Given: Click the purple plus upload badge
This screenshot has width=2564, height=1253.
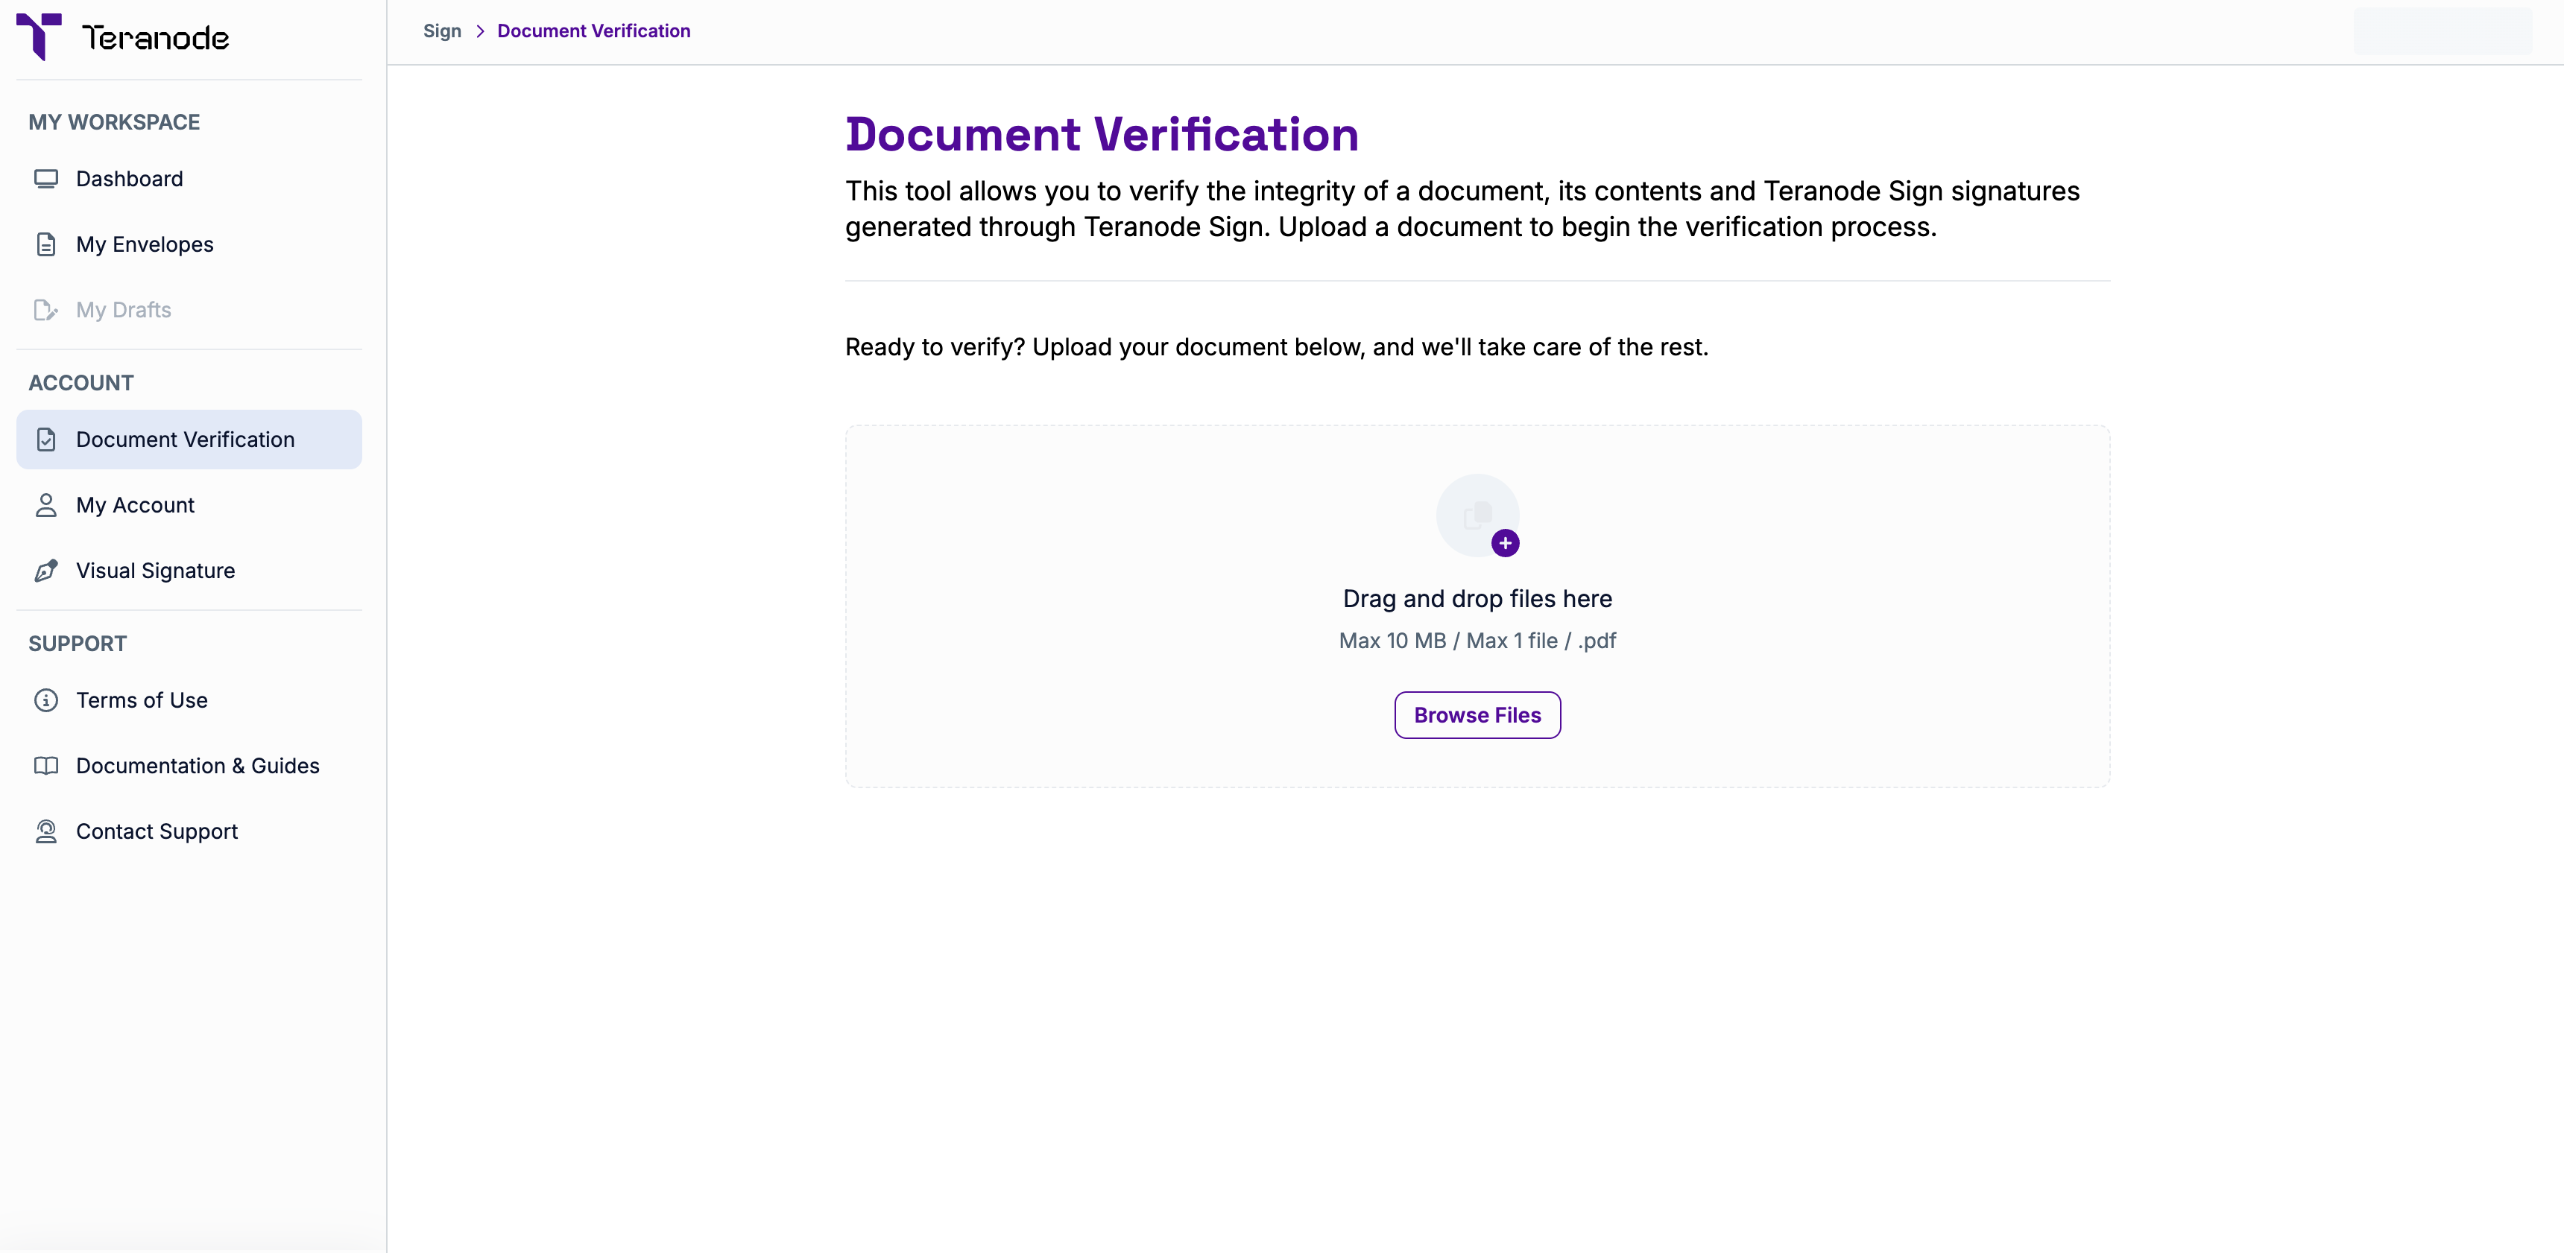Looking at the screenshot, I should (x=1505, y=543).
